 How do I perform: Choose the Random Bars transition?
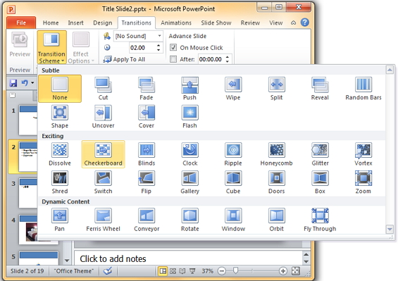pyautogui.click(x=363, y=89)
